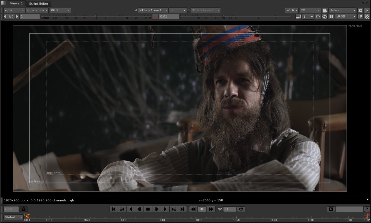Go to first frame button
The height and width of the screenshot is (223, 371).
113,209
